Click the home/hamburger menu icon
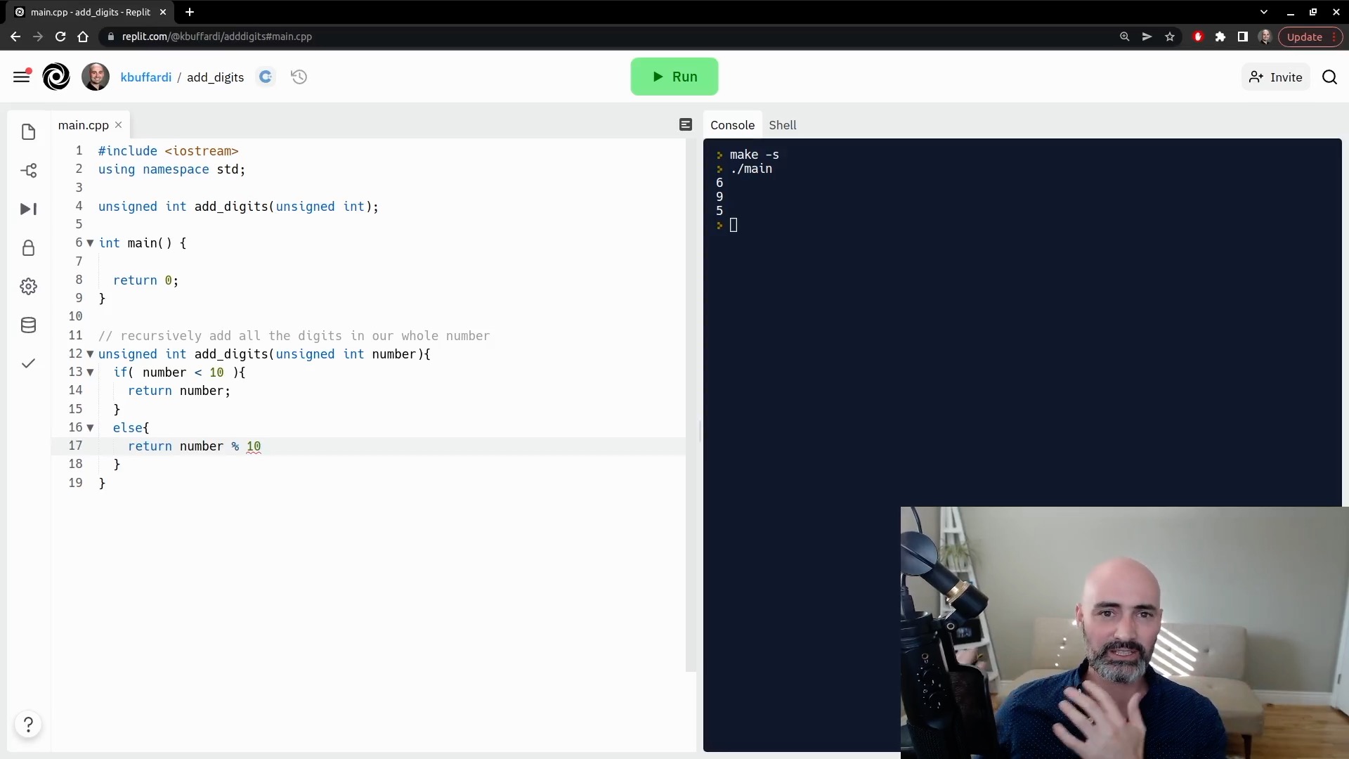1349x759 pixels. pyautogui.click(x=20, y=77)
